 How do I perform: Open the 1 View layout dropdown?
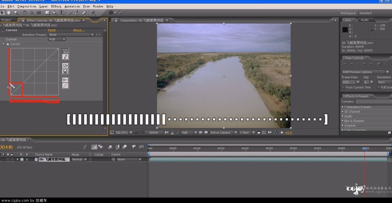[x=247, y=133]
